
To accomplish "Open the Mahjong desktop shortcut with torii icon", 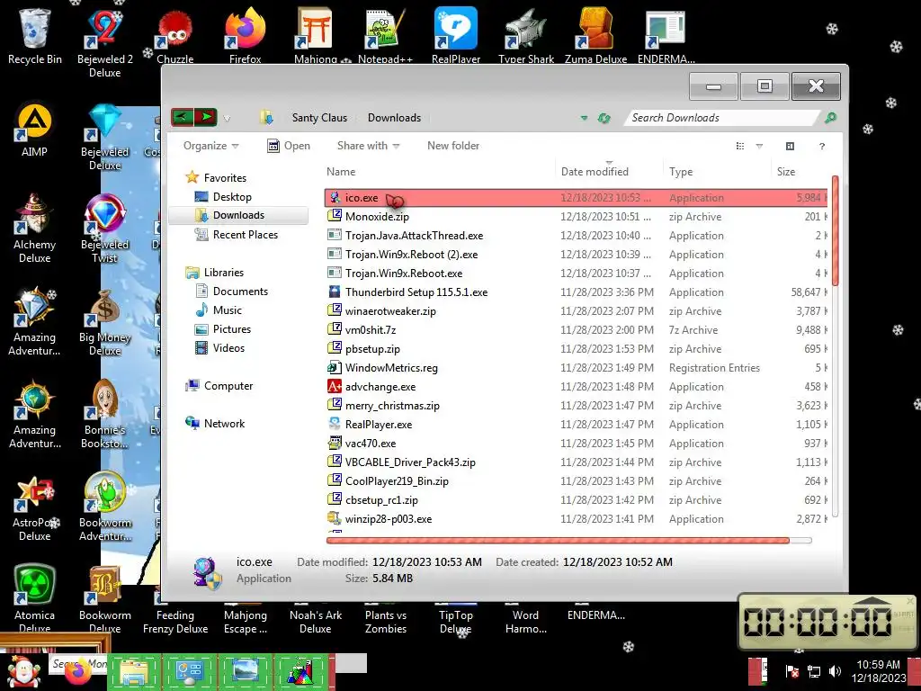I will tap(316, 35).
